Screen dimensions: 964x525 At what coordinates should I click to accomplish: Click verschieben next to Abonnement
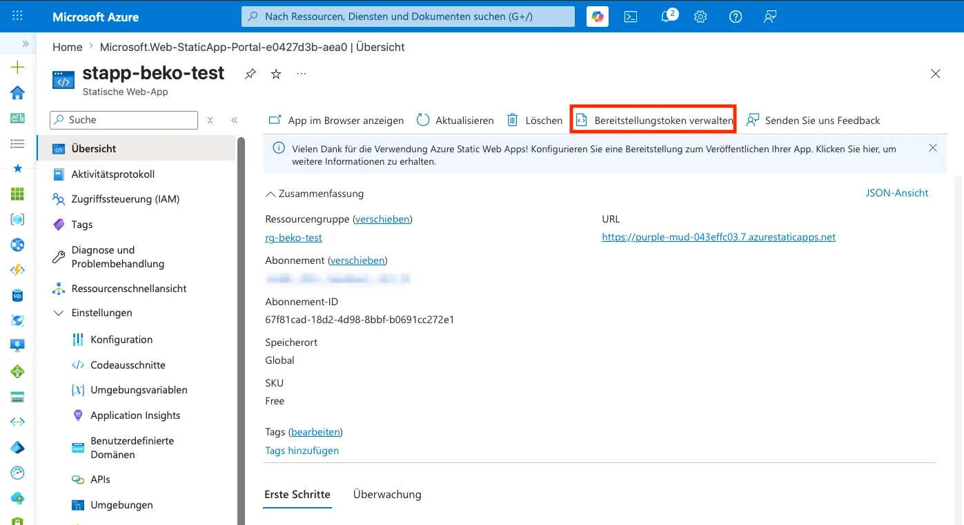357,260
